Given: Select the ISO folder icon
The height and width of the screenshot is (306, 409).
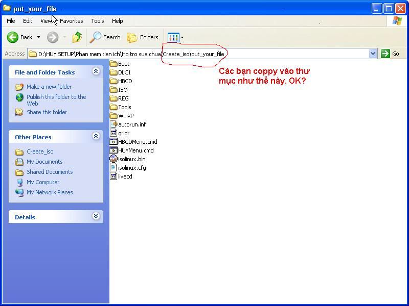Looking at the screenshot, I should pyautogui.click(x=113, y=90).
